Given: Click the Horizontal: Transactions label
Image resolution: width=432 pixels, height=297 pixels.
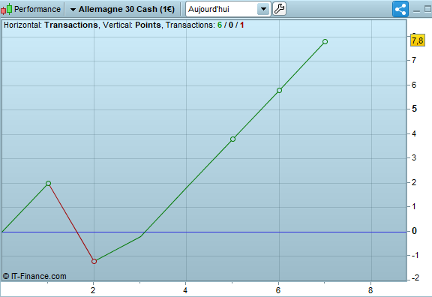Looking at the screenshot, I should (51, 25).
